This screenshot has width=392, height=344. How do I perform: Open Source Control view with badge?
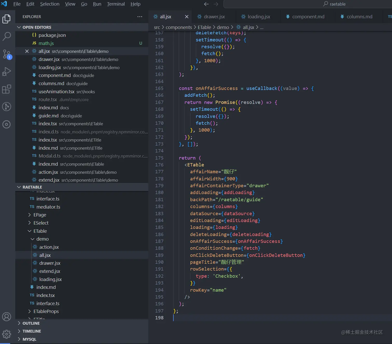pyautogui.click(x=6, y=54)
